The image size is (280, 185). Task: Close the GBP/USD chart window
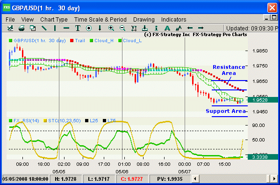coord(272,8)
